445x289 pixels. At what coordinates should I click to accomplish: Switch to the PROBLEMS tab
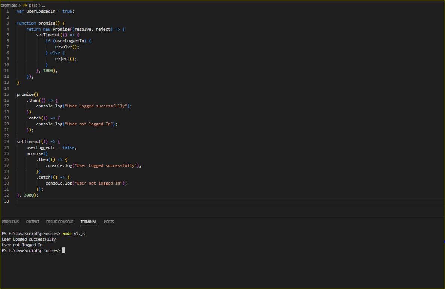click(x=10, y=222)
